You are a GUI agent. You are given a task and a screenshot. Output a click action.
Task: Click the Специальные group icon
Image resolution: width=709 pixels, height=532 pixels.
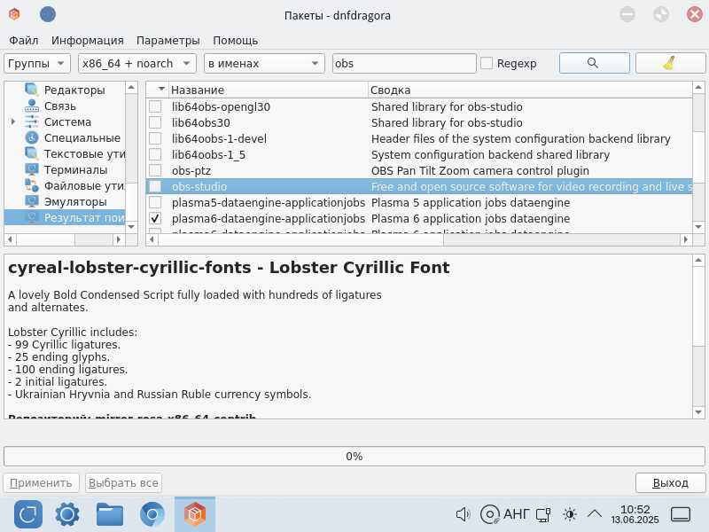32,137
